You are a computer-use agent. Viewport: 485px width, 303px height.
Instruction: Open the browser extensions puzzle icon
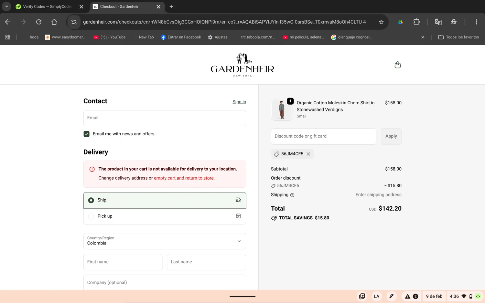click(416, 22)
